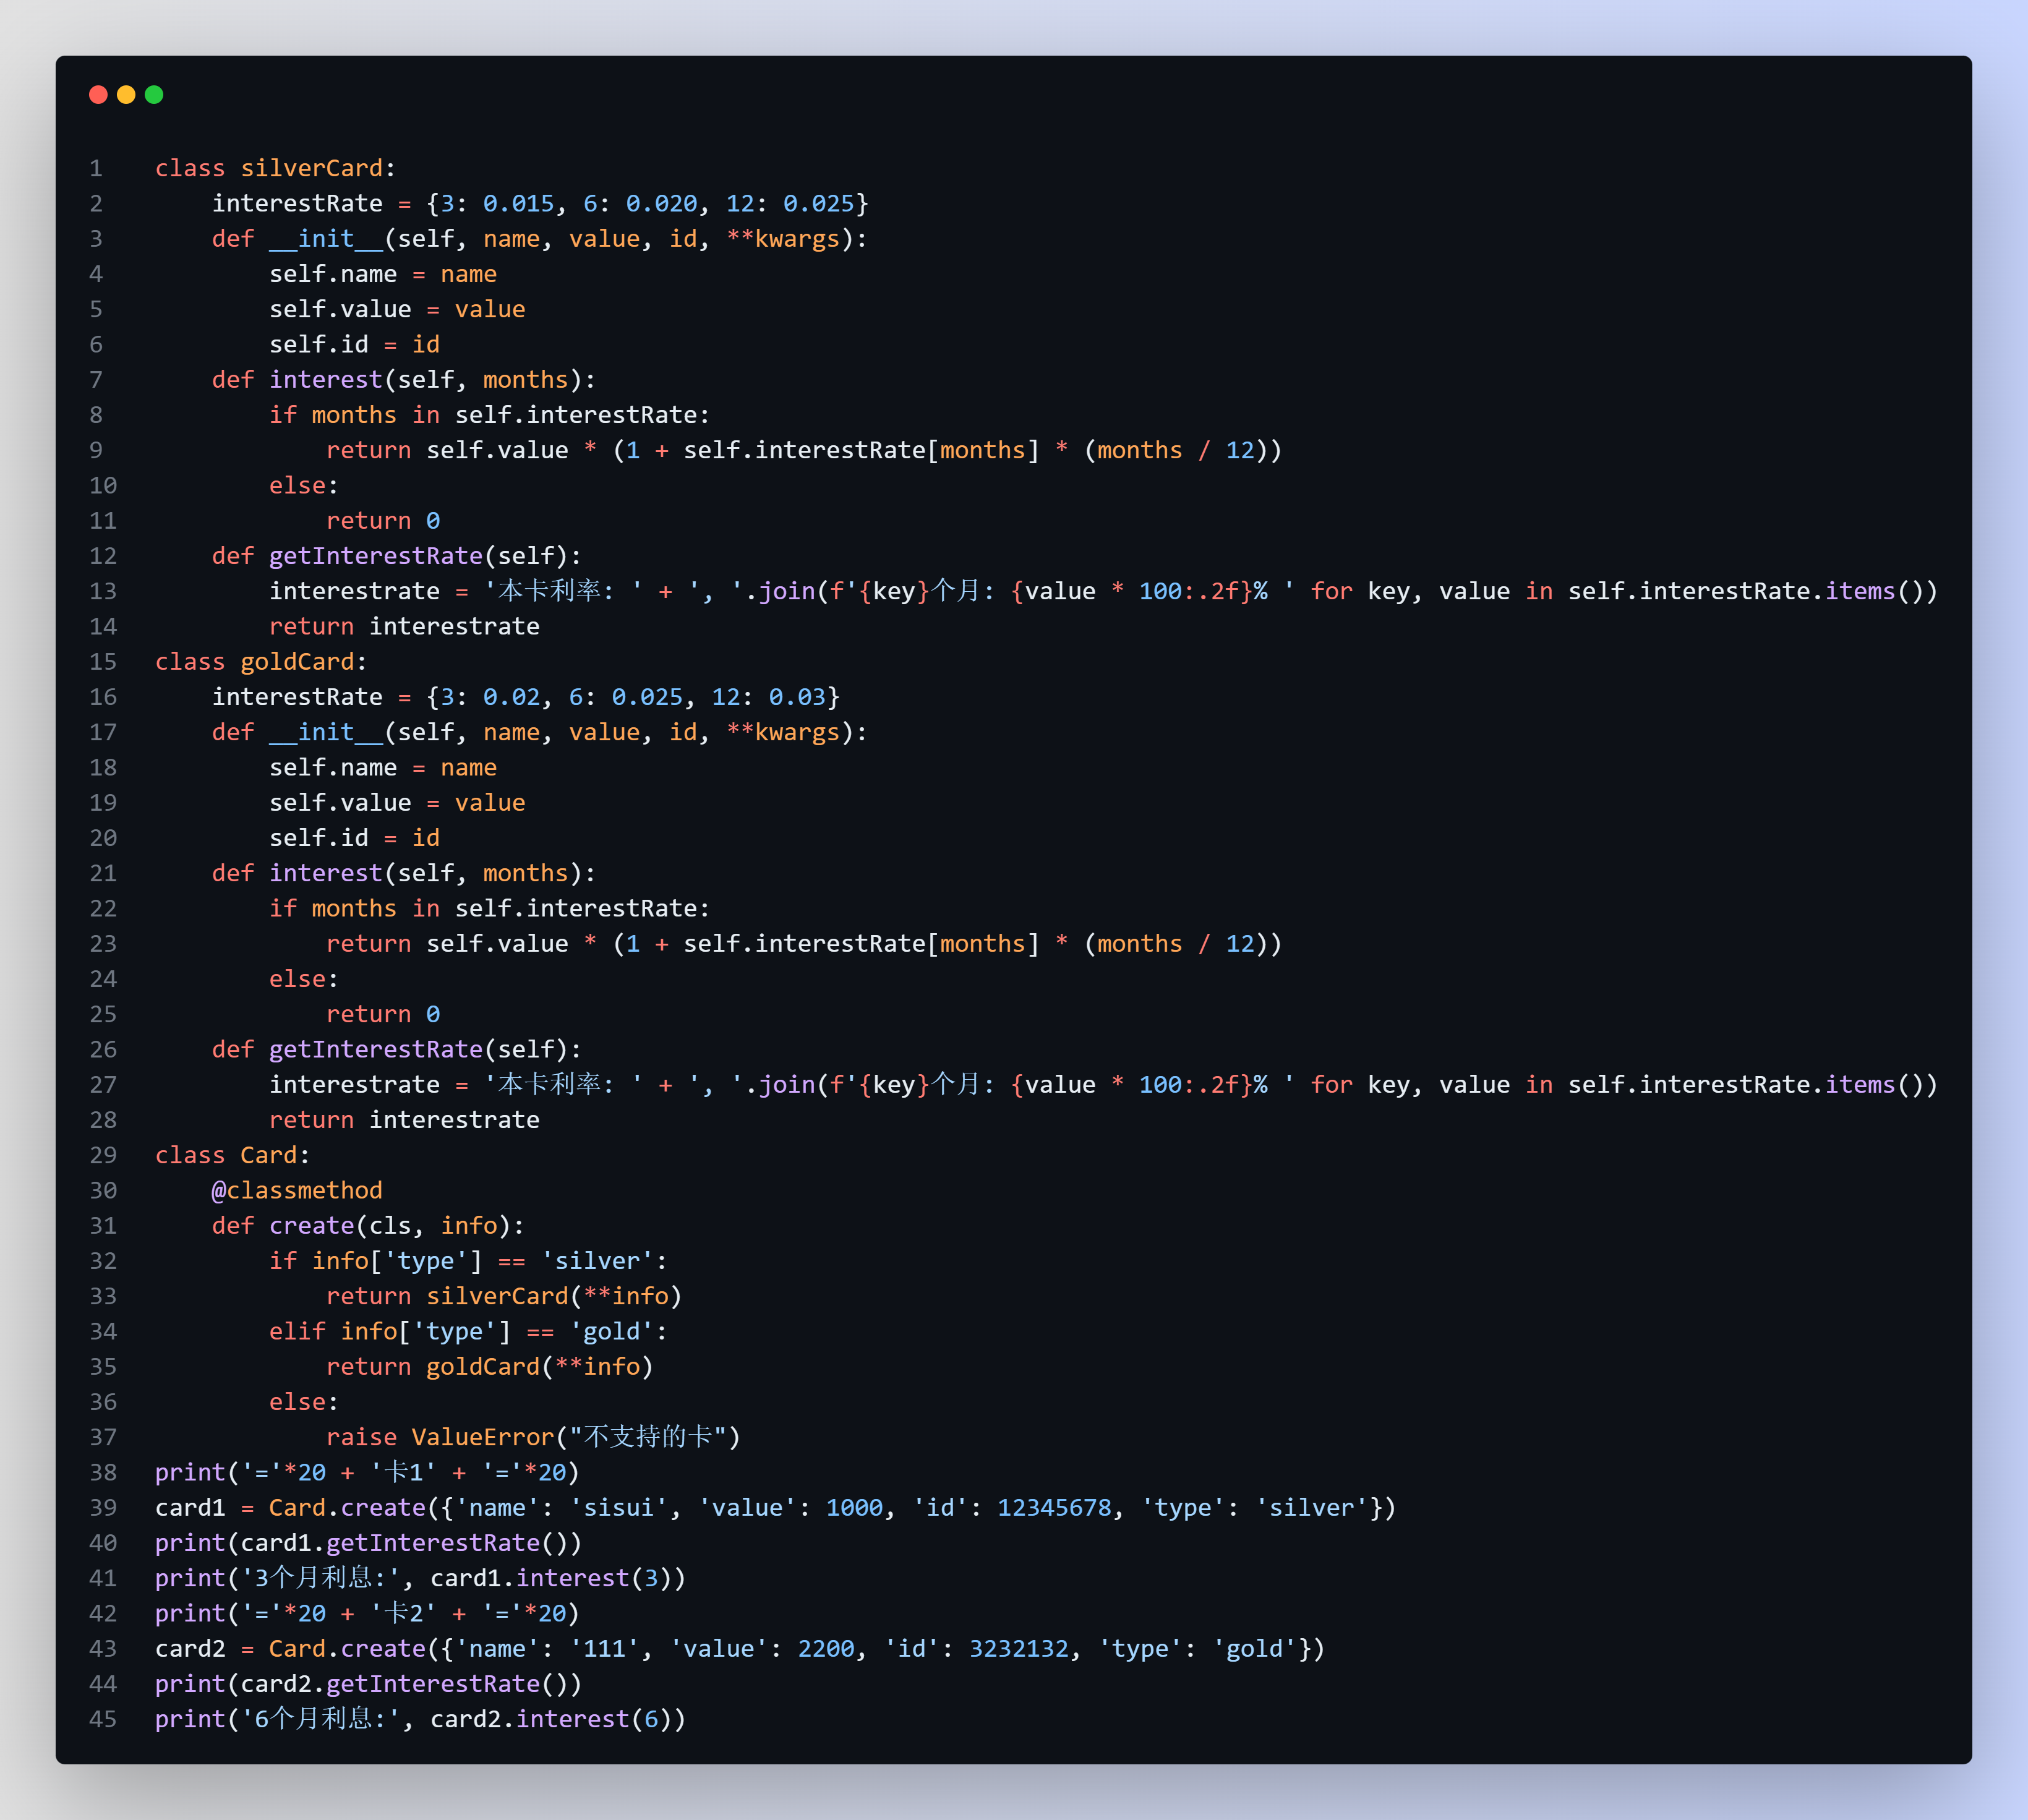Click line number 45
The image size is (2028, 1820).
[103, 1719]
